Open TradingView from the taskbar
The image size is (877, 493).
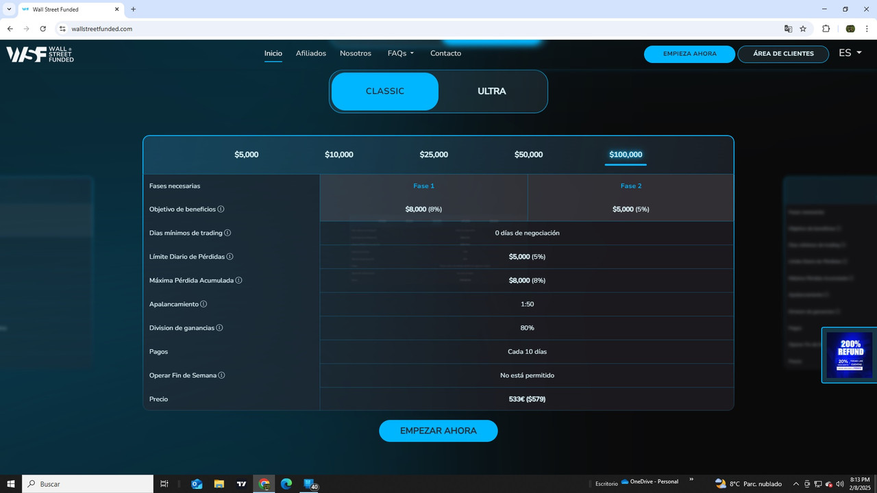click(241, 484)
